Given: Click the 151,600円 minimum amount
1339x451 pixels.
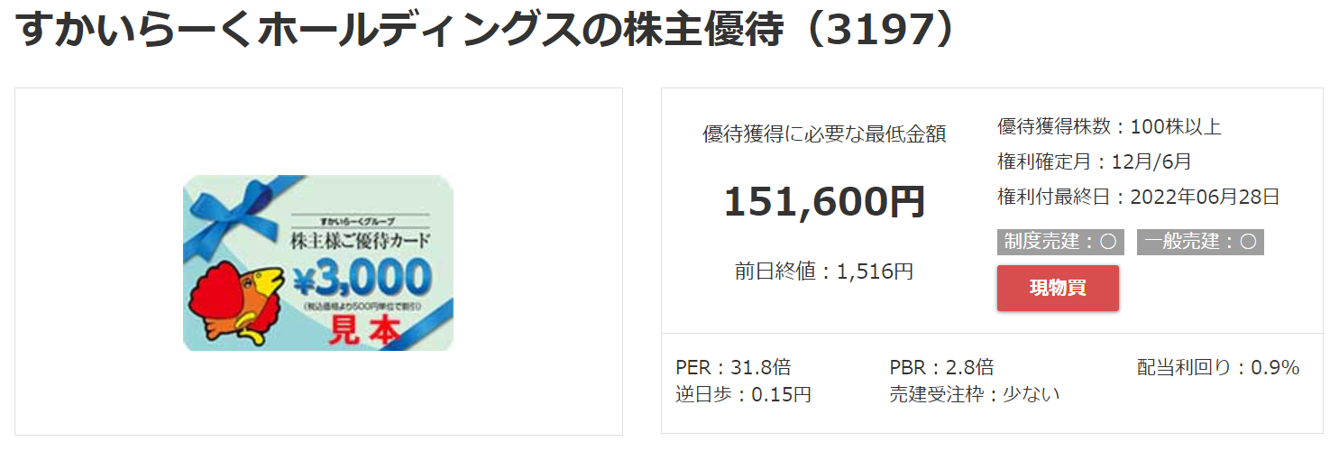Looking at the screenshot, I should click(x=824, y=201).
